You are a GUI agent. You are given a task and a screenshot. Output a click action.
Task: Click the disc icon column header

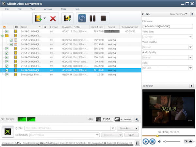tap(16, 27)
